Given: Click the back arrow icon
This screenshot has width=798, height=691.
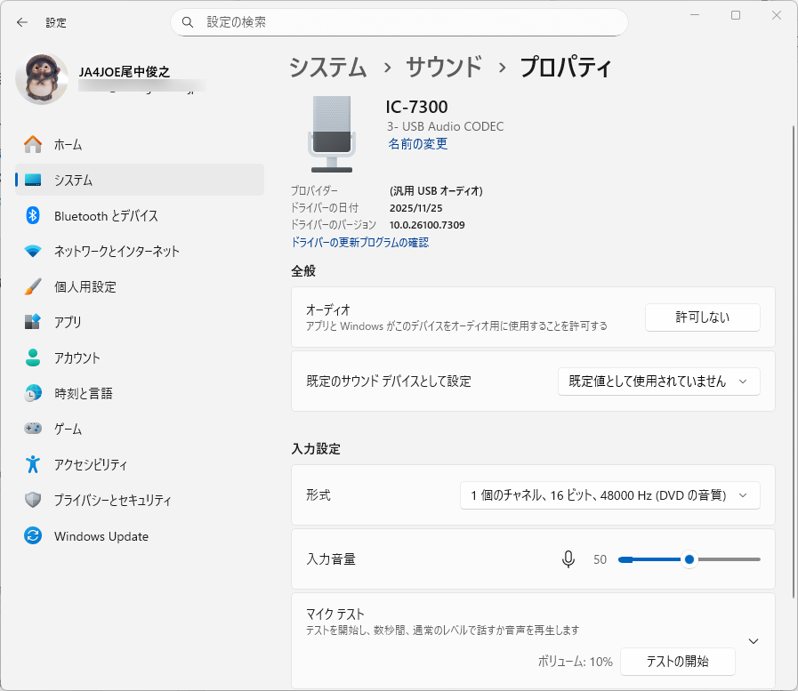Looking at the screenshot, I should coord(22,22).
